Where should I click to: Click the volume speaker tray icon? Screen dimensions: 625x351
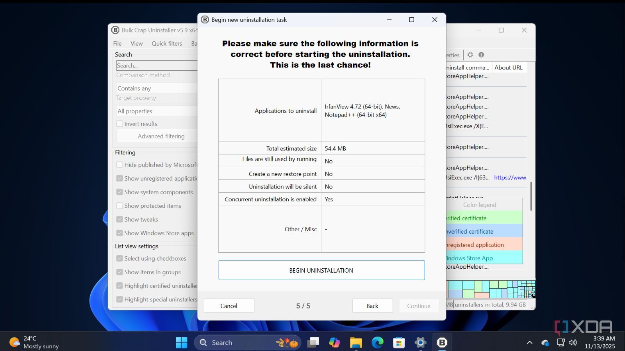573,342
